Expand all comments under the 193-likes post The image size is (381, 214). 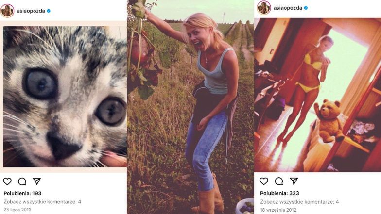[x=42, y=201]
